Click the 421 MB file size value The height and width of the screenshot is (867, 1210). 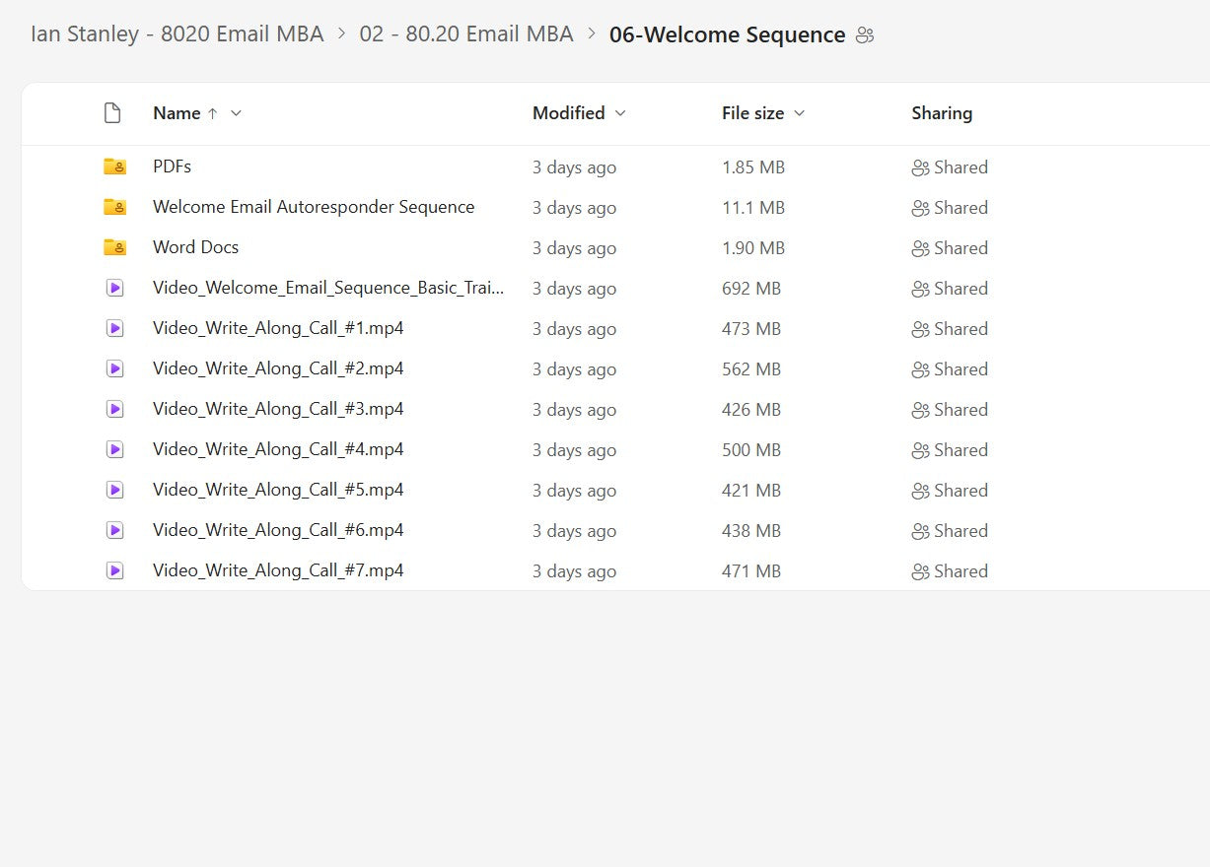point(751,491)
